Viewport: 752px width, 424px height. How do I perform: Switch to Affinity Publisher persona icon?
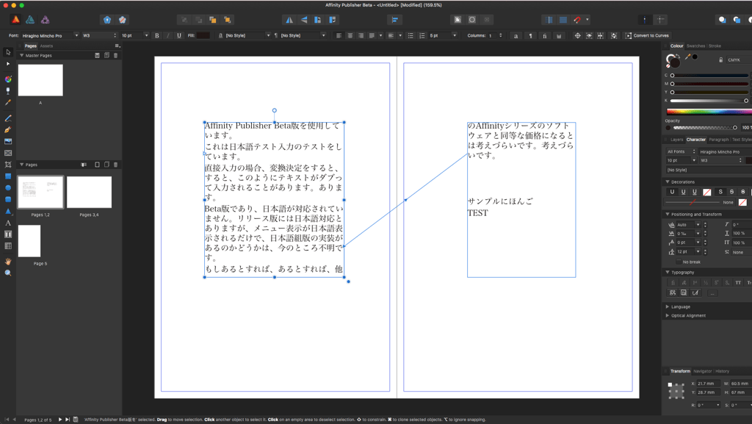(x=16, y=20)
